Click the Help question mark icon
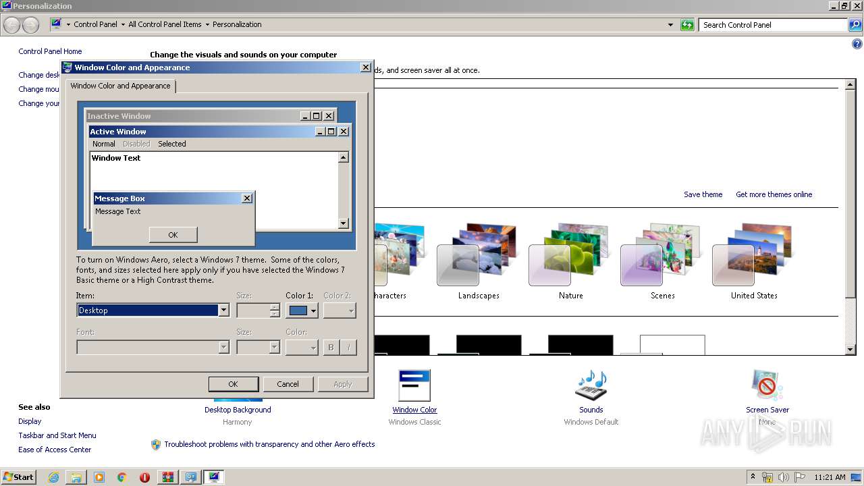This screenshot has width=864, height=486. coord(857,45)
